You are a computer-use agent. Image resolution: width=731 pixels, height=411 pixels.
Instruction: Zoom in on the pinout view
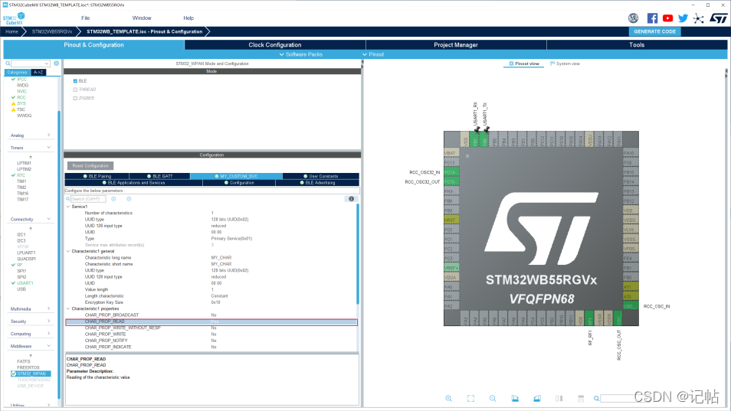point(448,399)
